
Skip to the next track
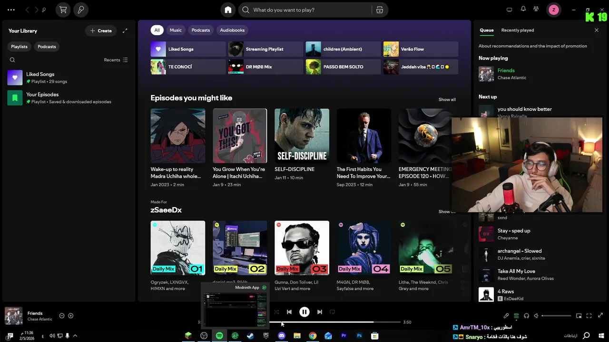click(320, 312)
